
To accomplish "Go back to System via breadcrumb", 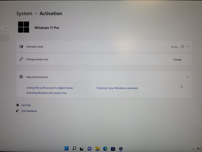I will (x=24, y=13).
